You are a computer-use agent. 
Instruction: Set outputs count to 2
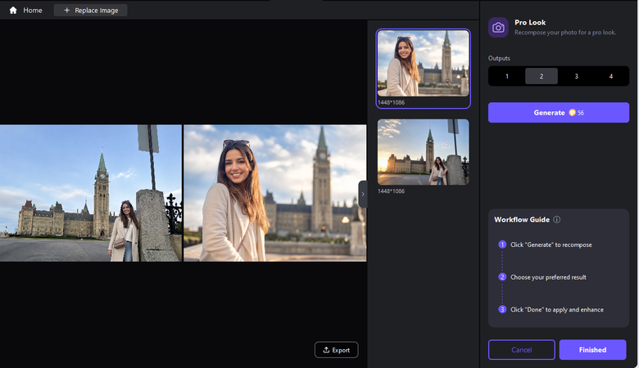(x=542, y=76)
